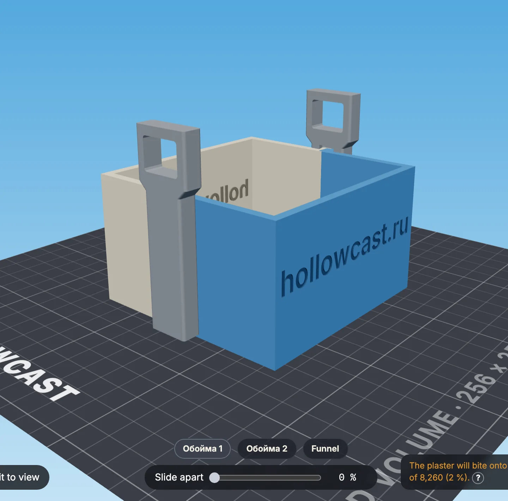
Task: Click the orange plaster warning text
Action: [x=458, y=472]
